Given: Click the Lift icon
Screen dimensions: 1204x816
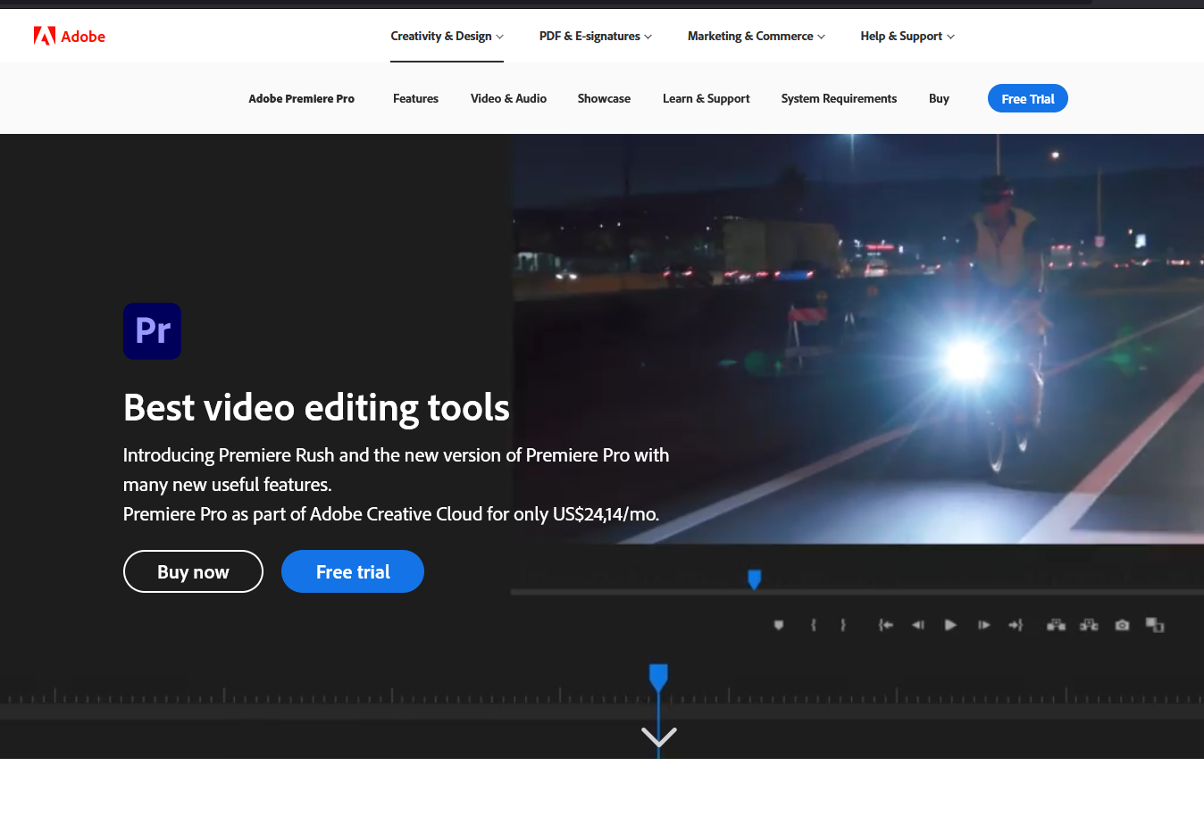Looking at the screenshot, I should (1056, 625).
